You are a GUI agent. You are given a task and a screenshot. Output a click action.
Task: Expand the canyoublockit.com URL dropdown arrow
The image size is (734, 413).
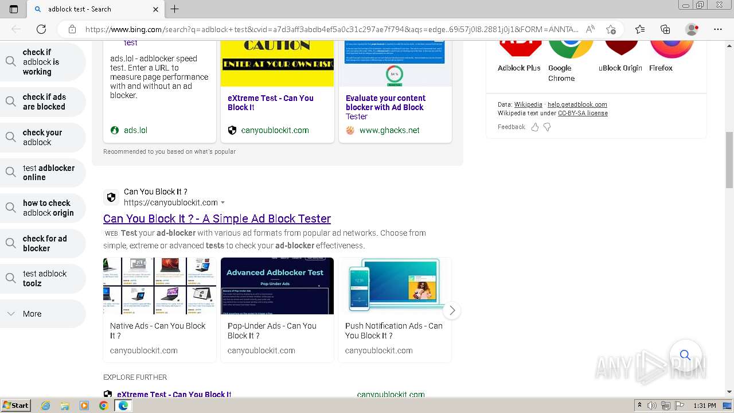[x=223, y=202]
